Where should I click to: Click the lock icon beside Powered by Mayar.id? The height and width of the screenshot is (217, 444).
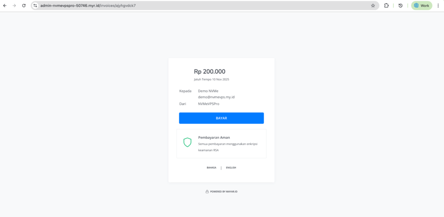click(207, 191)
